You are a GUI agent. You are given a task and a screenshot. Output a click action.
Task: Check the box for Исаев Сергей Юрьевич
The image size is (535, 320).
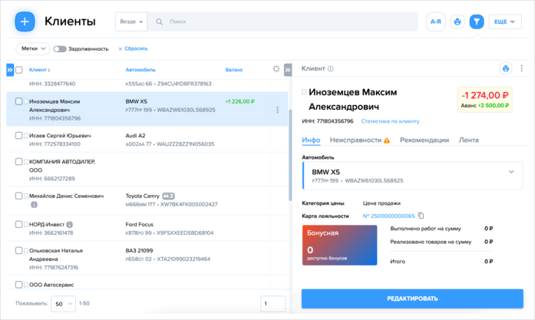(x=18, y=135)
